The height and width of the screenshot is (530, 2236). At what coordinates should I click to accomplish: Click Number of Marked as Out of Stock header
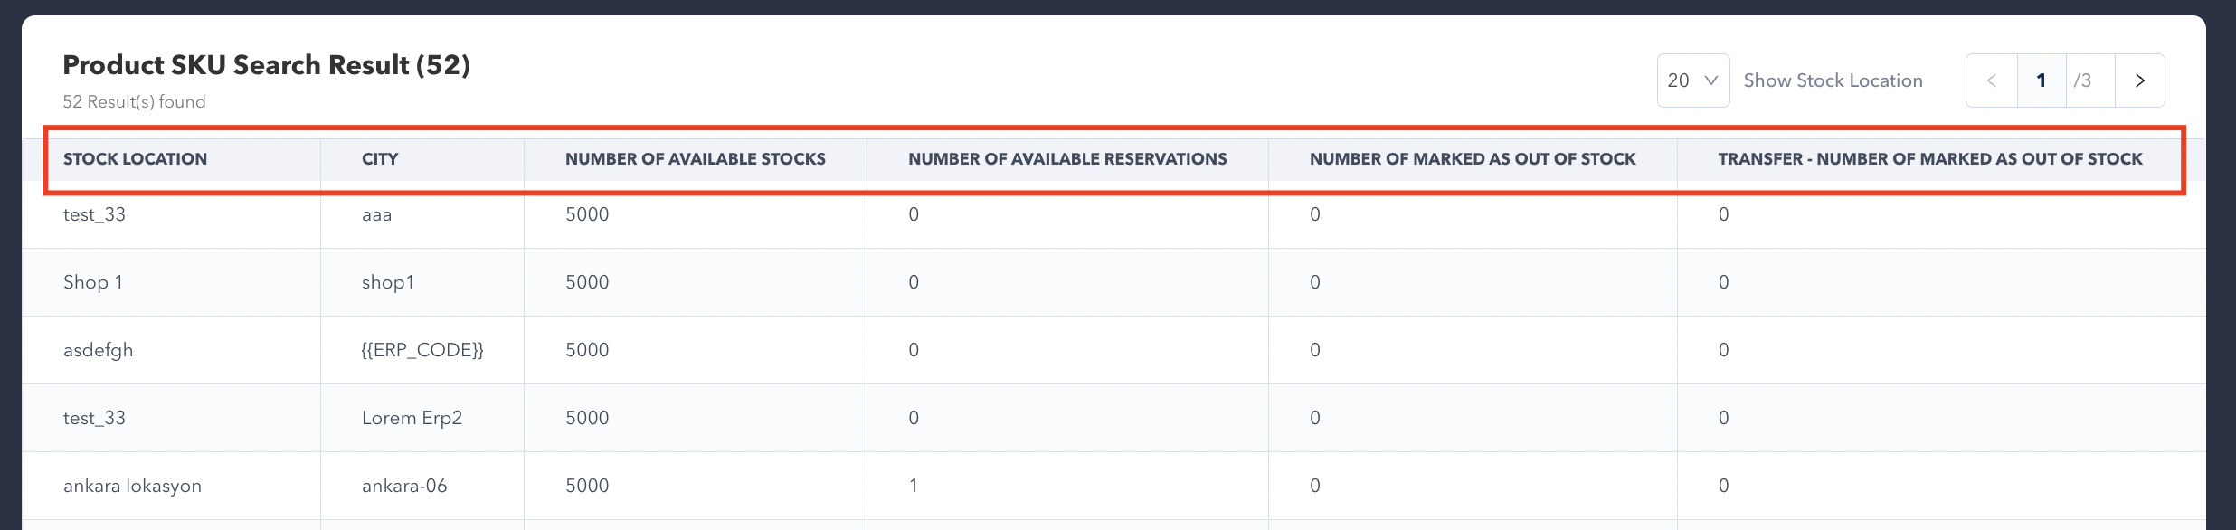point(1472,159)
